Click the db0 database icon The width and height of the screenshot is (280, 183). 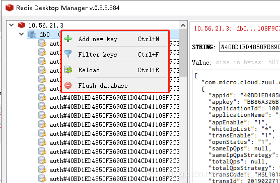pyautogui.click(x=32, y=34)
